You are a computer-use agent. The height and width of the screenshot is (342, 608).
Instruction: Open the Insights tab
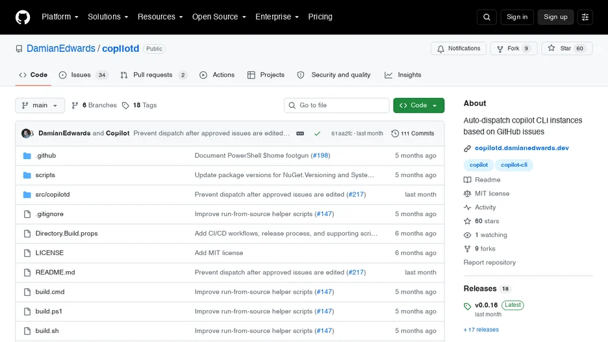coord(403,75)
